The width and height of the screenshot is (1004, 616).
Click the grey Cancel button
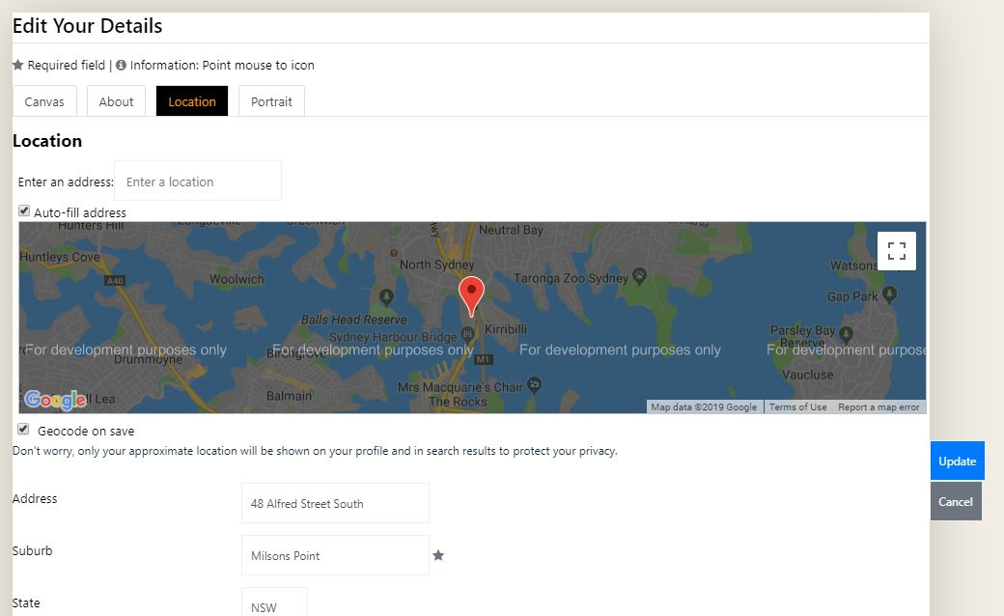coord(956,501)
